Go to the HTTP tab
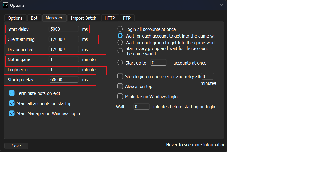 click(x=110, y=18)
